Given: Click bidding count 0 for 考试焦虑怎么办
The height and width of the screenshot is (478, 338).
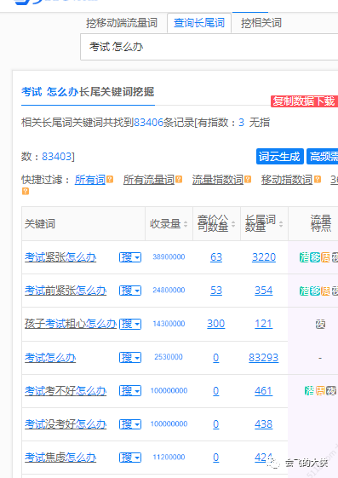Looking at the screenshot, I should [216, 457].
